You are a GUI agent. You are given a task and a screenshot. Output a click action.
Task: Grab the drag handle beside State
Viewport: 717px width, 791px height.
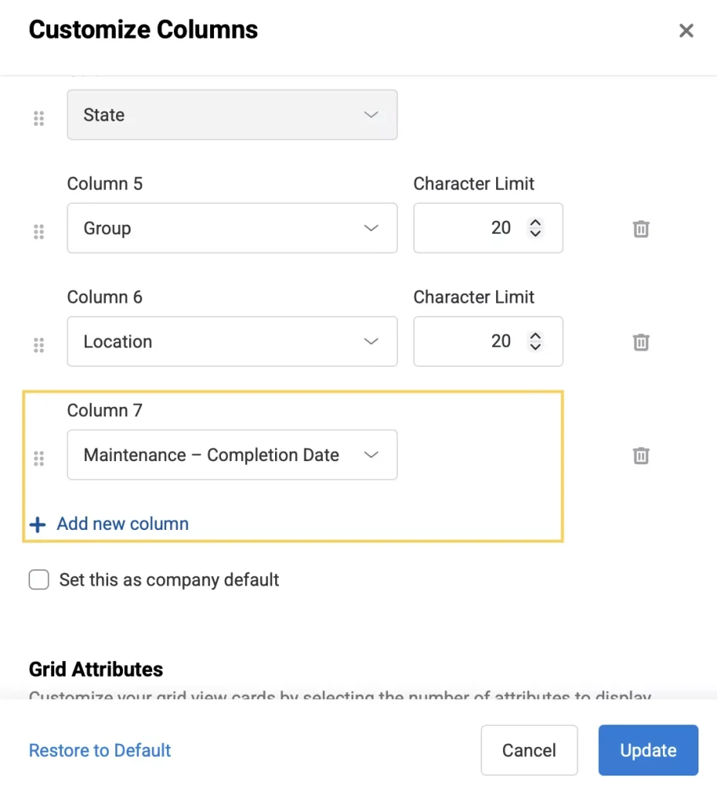coord(39,118)
